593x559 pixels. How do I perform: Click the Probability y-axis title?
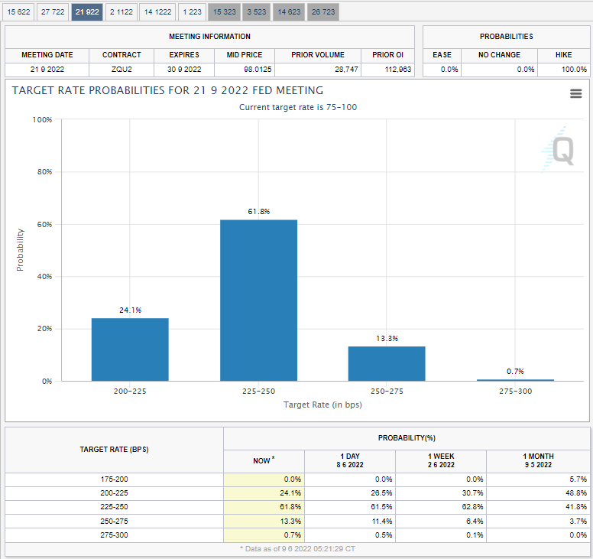[20, 250]
